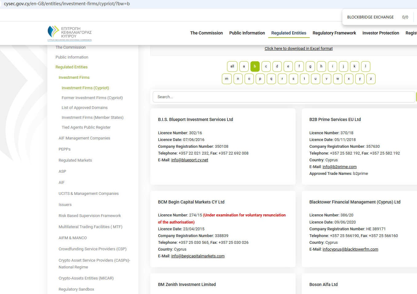
Task: Click into the Search input field
Action: click(284, 97)
